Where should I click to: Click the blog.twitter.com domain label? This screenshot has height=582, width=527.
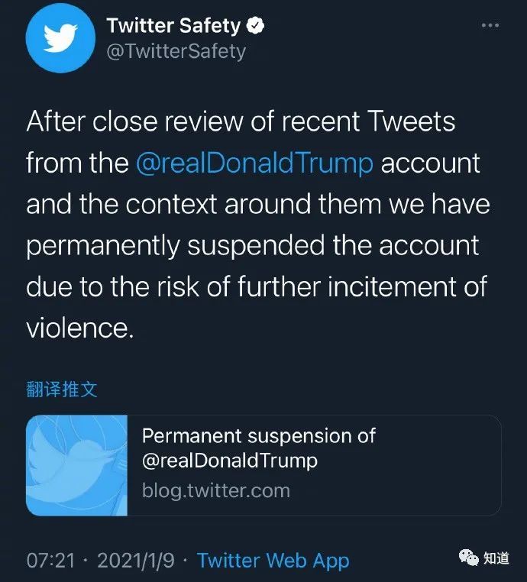tap(215, 490)
